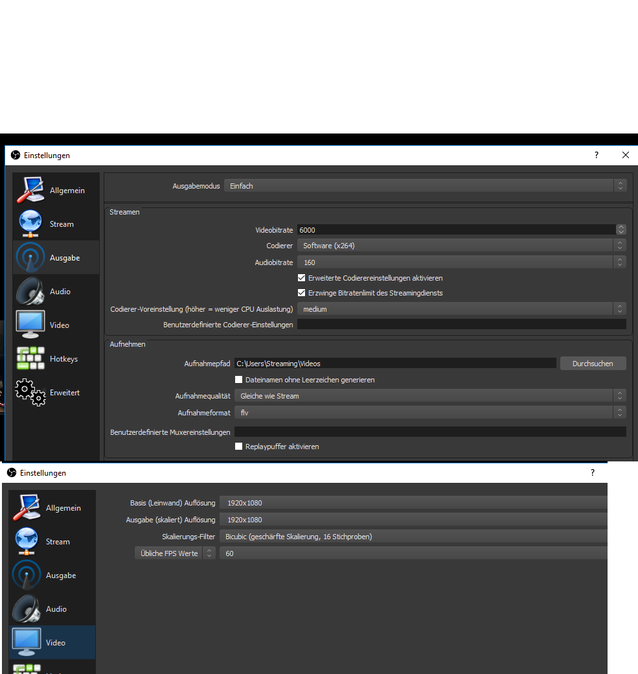638x674 pixels.
Task: Select Audio speaker icon in lower settings window
Action: [27, 609]
